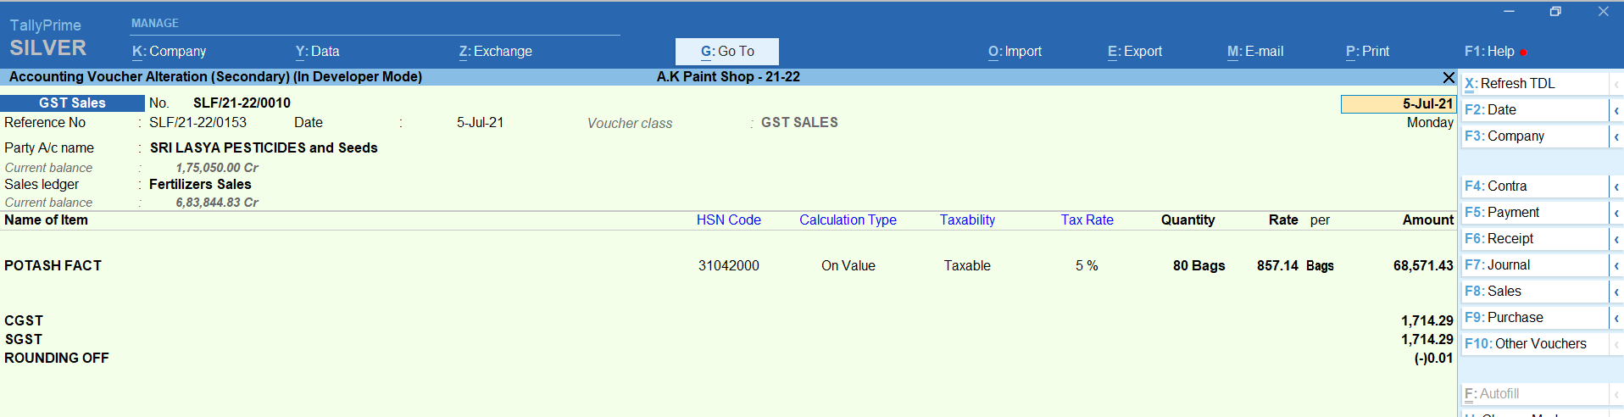The width and height of the screenshot is (1624, 417).
Task: Click Taxability column header
Action: (x=967, y=220)
